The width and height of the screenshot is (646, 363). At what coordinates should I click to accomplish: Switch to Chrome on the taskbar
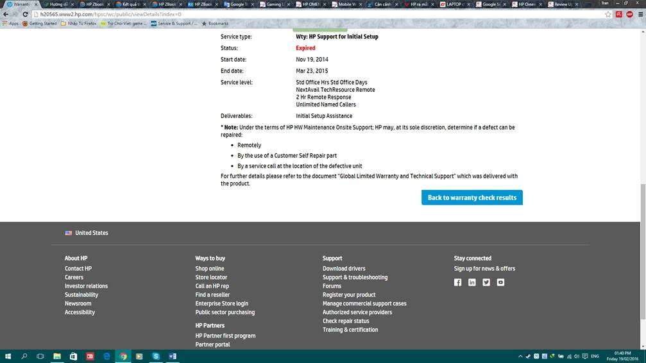(123, 356)
